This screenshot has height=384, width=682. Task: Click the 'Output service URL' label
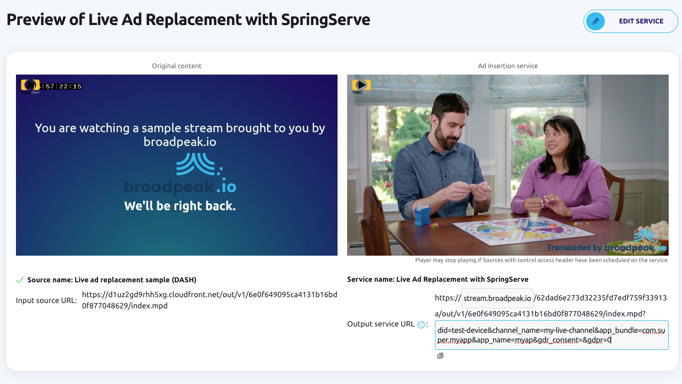click(381, 324)
